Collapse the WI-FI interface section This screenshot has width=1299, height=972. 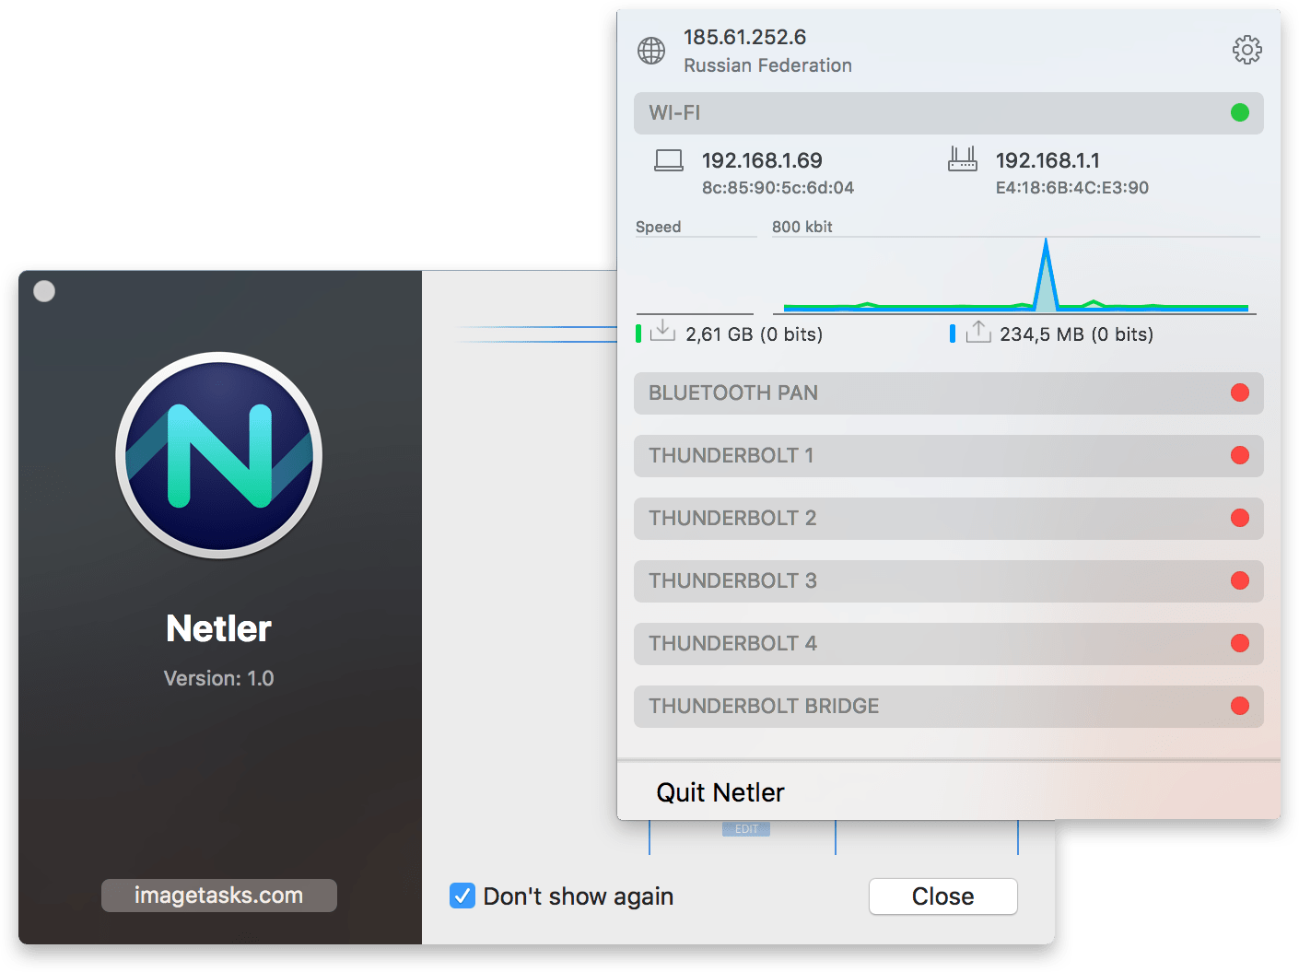[948, 113]
